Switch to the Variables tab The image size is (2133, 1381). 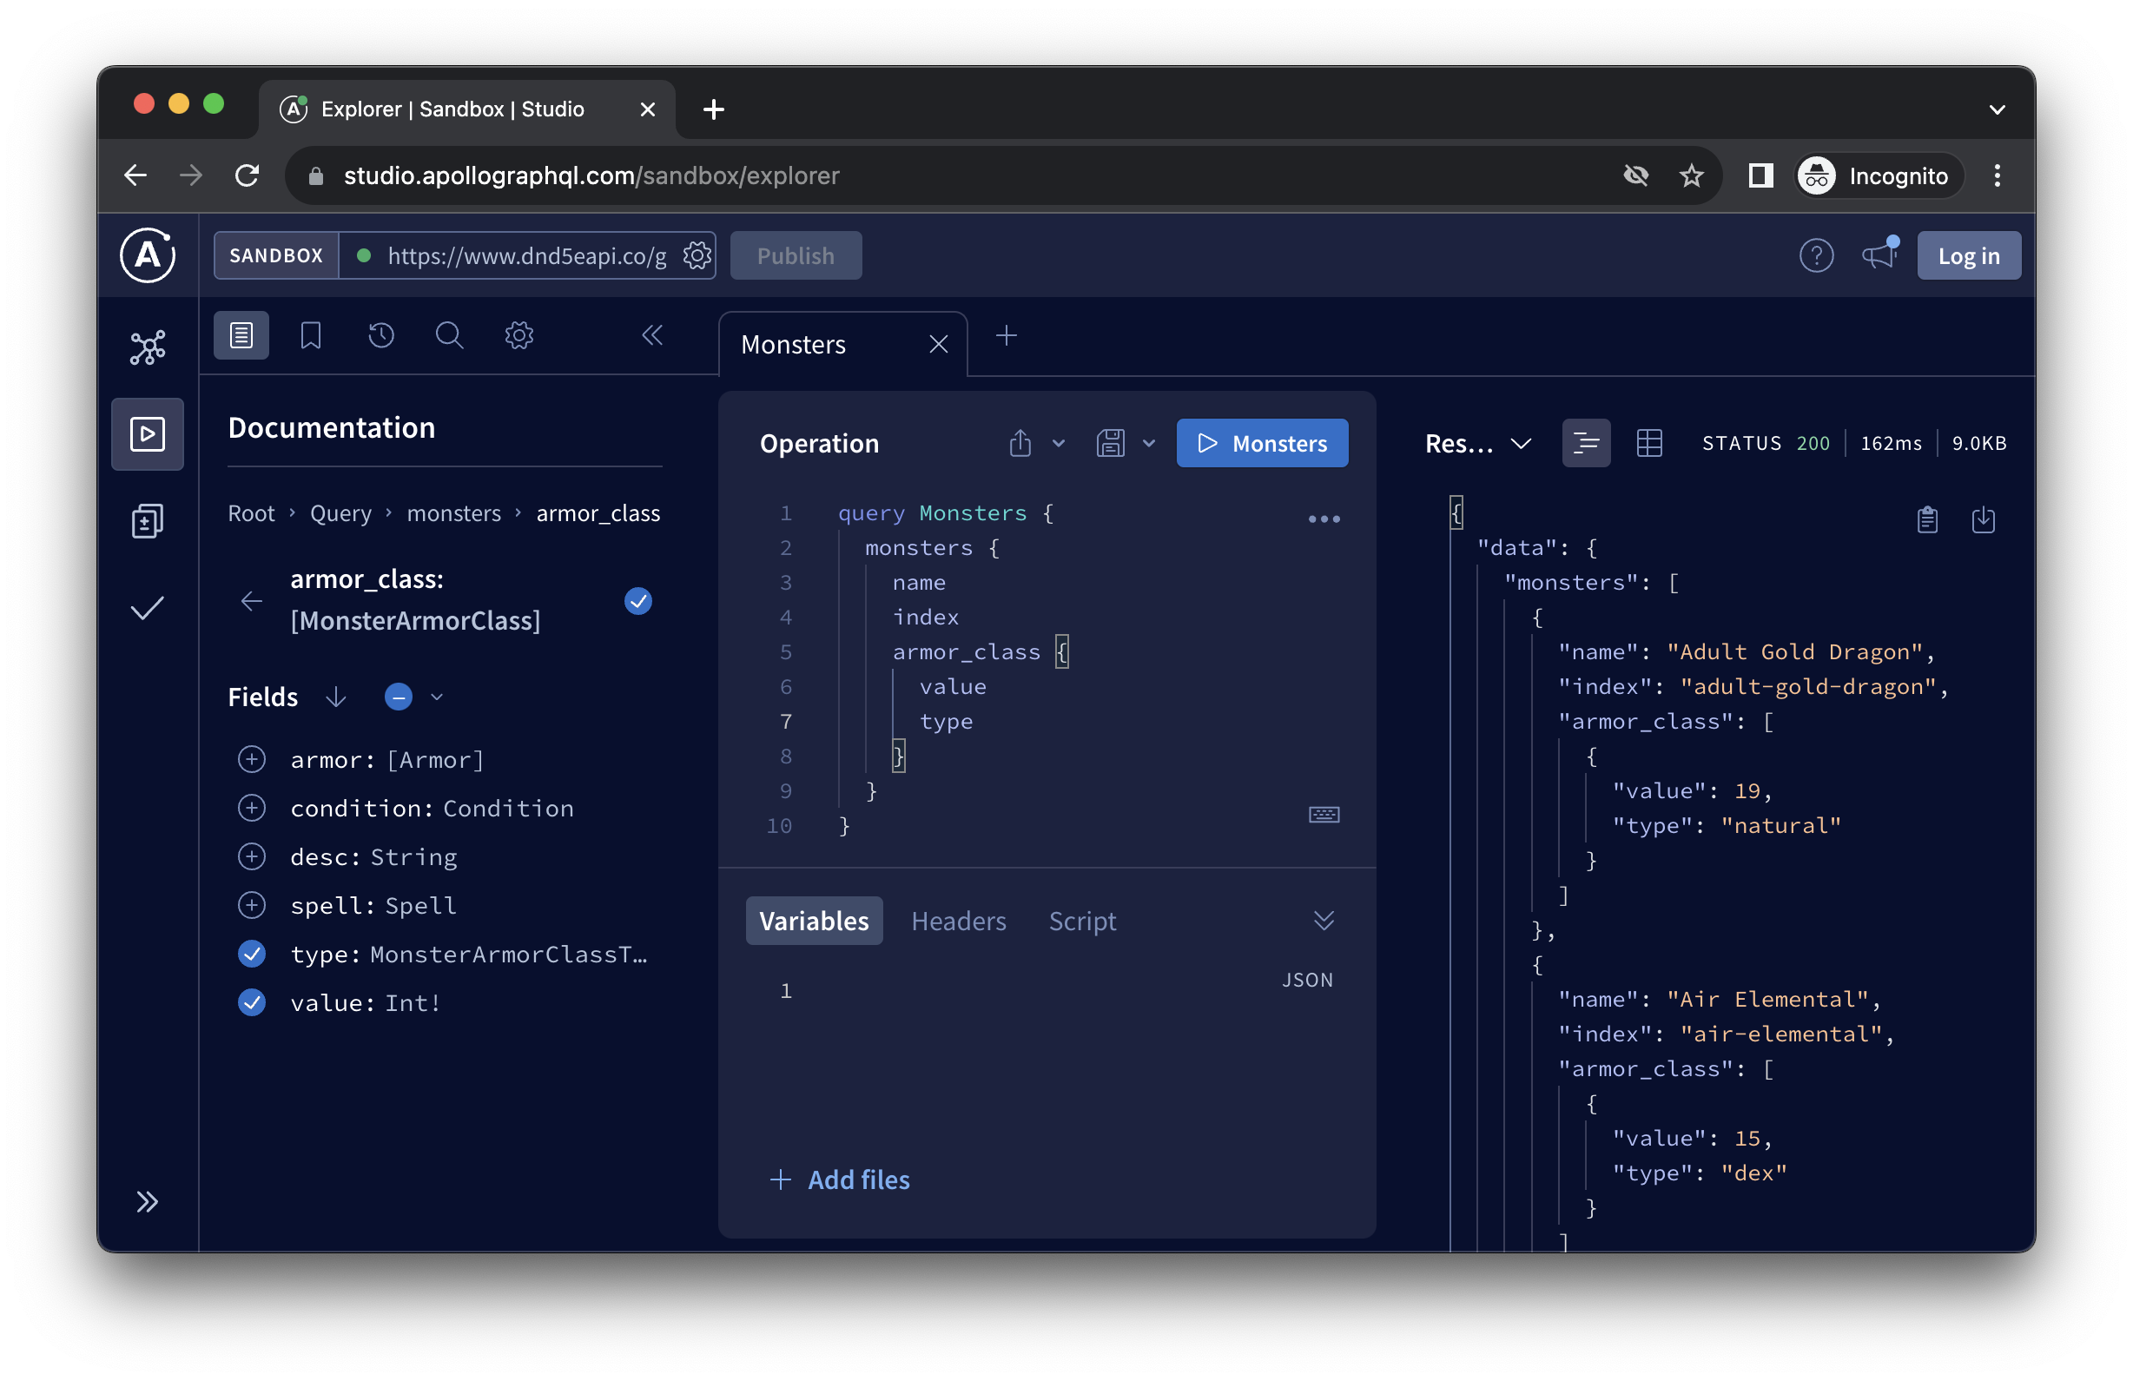pyautogui.click(x=814, y=922)
